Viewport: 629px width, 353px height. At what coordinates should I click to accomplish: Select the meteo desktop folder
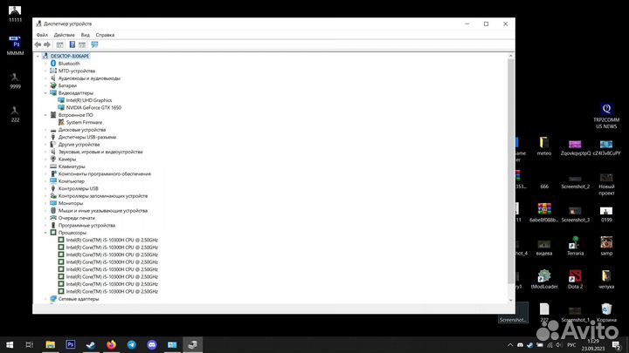(544, 146)
